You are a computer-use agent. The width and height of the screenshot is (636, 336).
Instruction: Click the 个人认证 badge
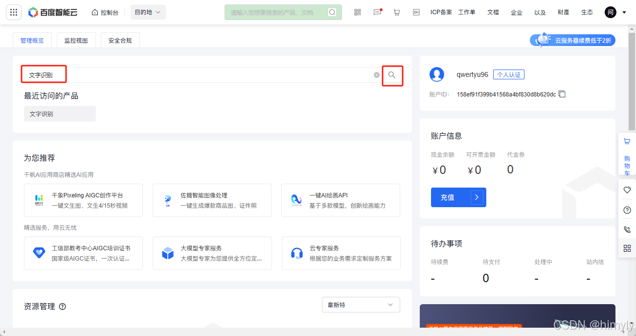tap(508, 74)
